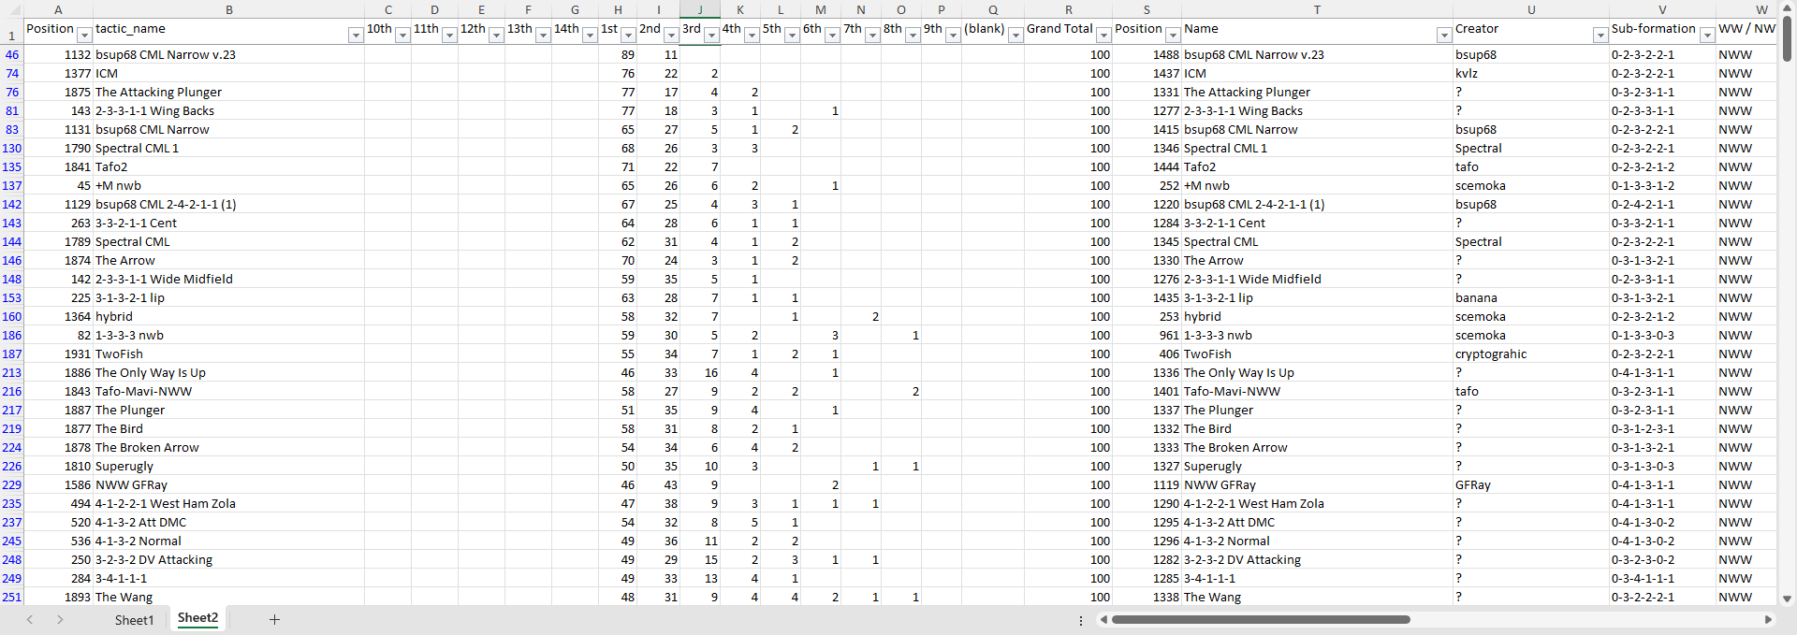Select row header 251
Screen dimensions: 1797x635
click(11, 597)
